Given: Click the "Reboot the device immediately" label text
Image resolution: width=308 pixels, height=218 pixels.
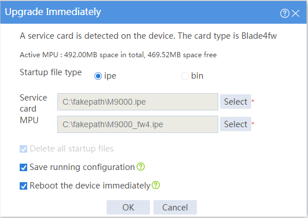Looking at the screenshot, I should tap(90, 186).
